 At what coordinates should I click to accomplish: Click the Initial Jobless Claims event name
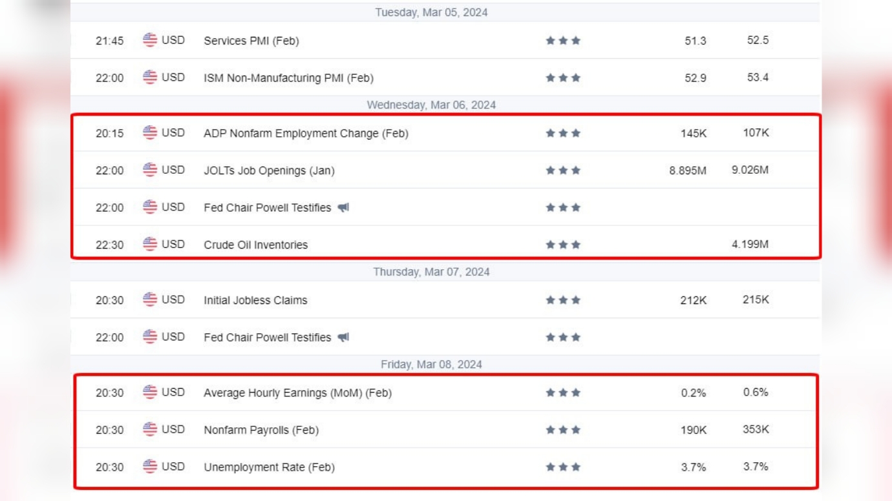(x=255, y=300)
